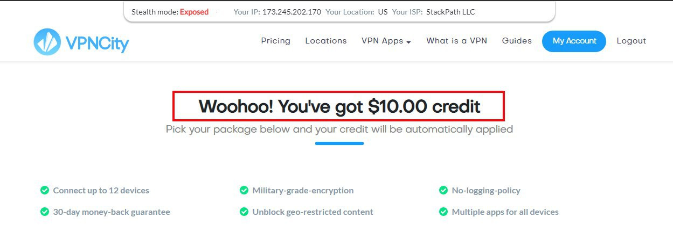
Task: Navigate to Guides
Action: 517,41
